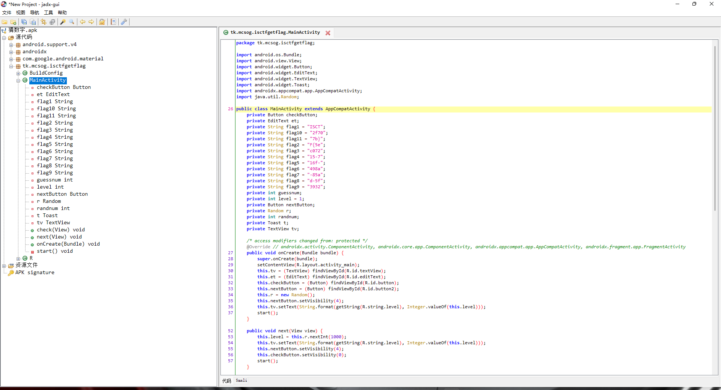Open preferences with the wrench icon
This screenshot has height=390, width=721.
pyautogui.click(x=124, y=22)
